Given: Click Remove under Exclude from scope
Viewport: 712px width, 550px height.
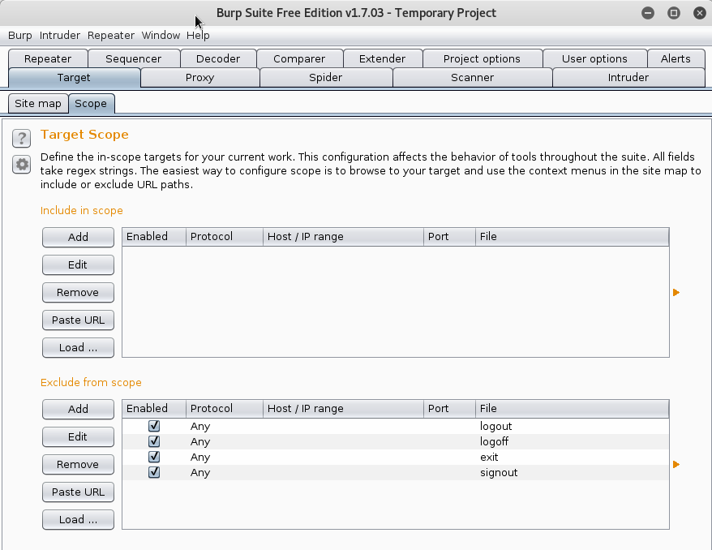Looking at the screenshot, I should [78, 465].
